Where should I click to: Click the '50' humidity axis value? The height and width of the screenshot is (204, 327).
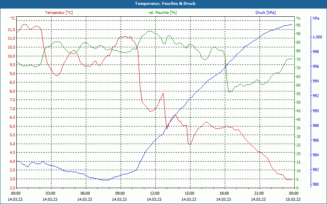tap(298, 102)
